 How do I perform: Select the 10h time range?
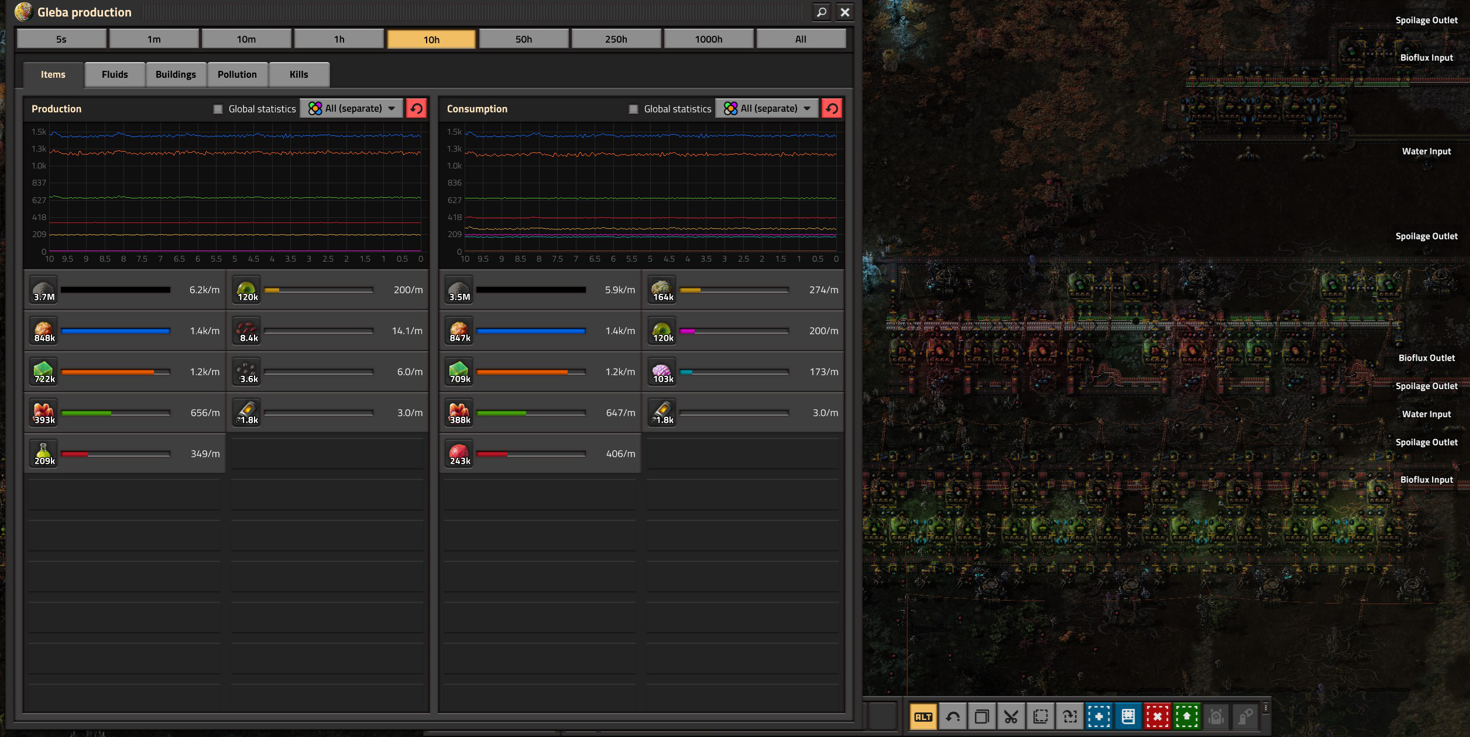tap(431, 39)
